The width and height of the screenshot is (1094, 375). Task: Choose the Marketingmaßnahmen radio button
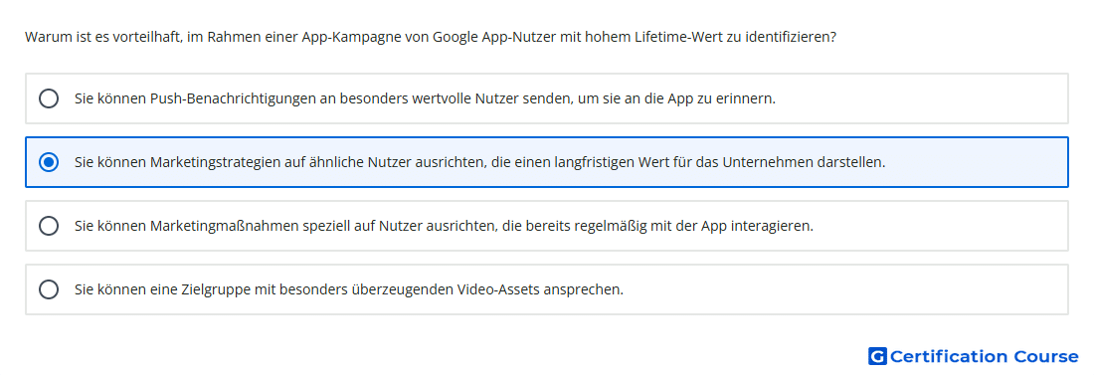click(49, 226)
